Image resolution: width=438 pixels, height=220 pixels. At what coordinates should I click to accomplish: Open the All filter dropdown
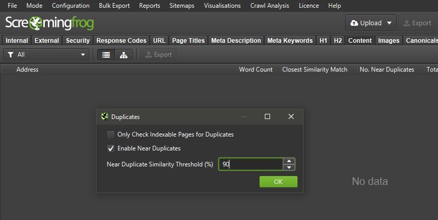(x=46, y=55)
